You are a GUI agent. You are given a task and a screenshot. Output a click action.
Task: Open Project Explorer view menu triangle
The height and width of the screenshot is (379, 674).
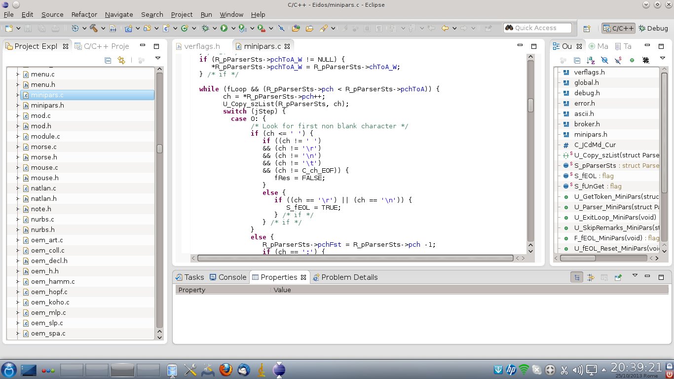coord(157,58)
